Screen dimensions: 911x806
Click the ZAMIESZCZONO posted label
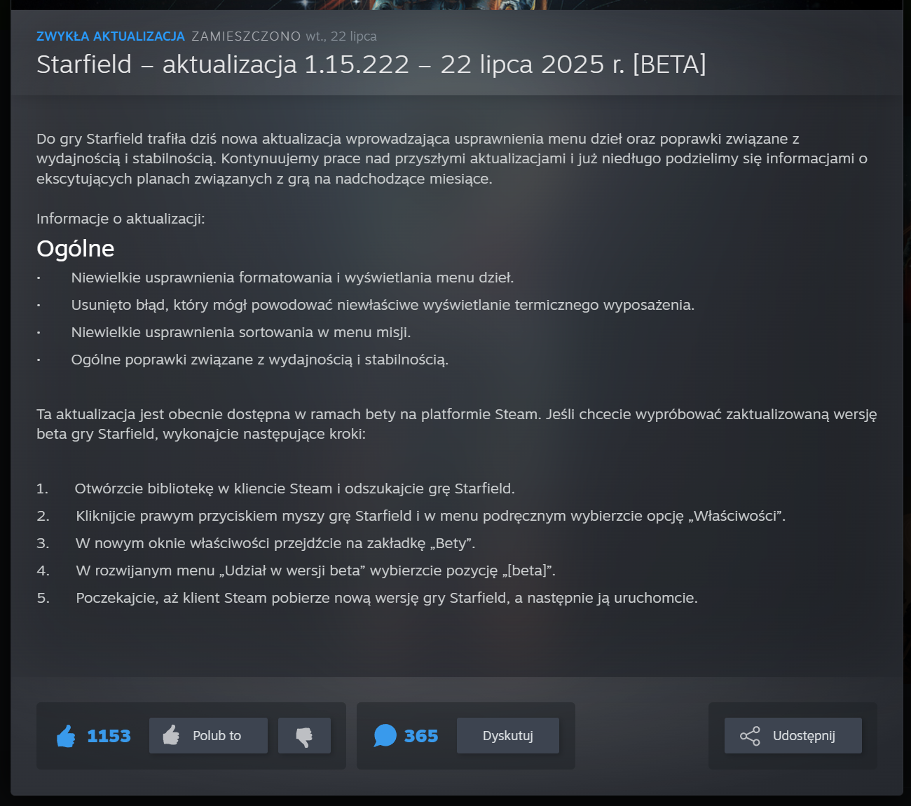click(x=246, y=36)
